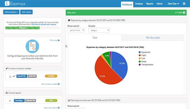Click the Online help question icon
This screenshot has width=190, height=109.
59,40
